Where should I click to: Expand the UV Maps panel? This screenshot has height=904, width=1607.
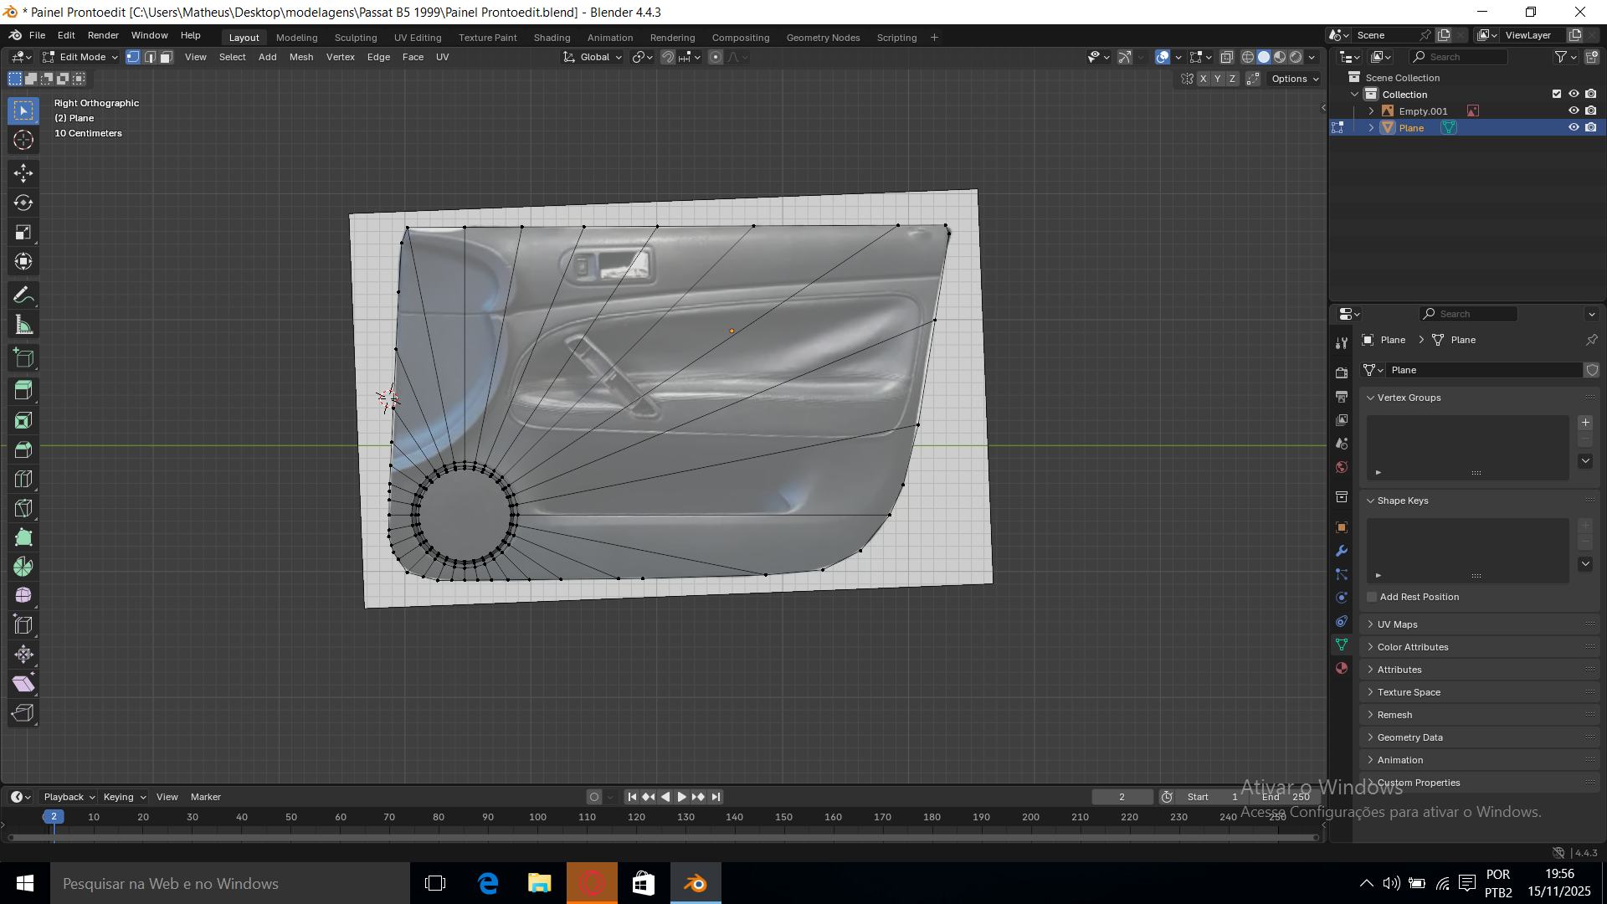point(1397,624)
